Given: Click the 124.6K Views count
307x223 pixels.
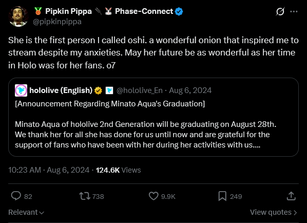Looking at the screenshot, I should (x=118, y=170).
